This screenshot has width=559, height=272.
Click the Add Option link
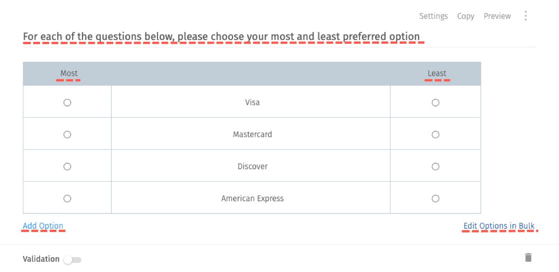tap(43, 226)
